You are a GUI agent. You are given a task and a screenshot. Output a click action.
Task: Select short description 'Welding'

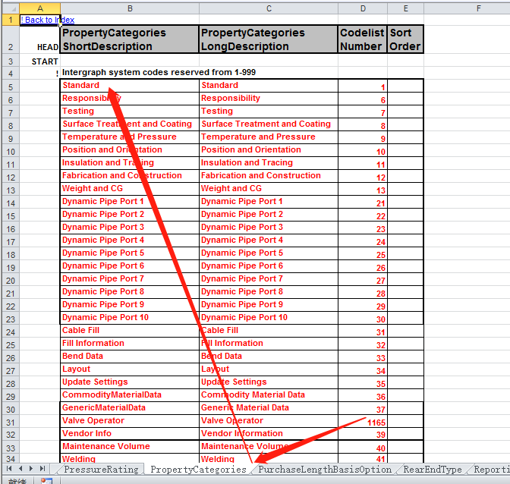[130, 458]
